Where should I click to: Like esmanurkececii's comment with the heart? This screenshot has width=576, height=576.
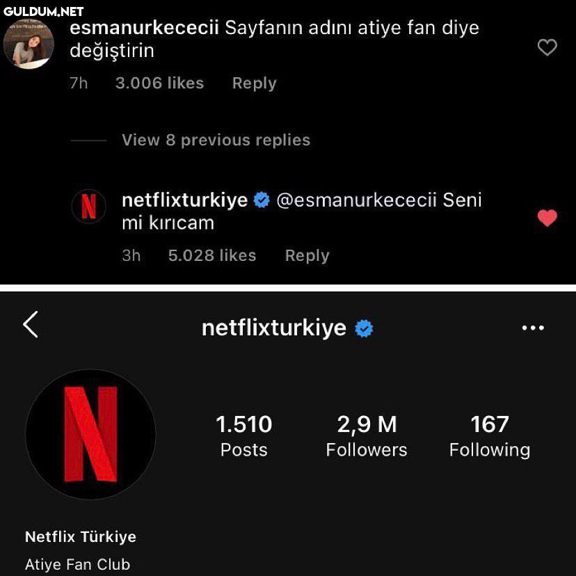[x=547, y=47]
